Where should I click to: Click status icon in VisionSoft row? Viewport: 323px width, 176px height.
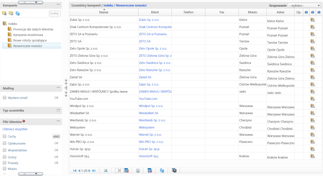(x=312, y=156)
